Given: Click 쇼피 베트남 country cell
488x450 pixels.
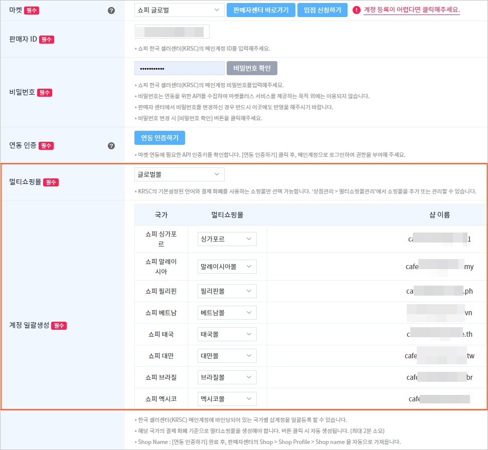Looking at the screenshot, I should coord(161,313).
